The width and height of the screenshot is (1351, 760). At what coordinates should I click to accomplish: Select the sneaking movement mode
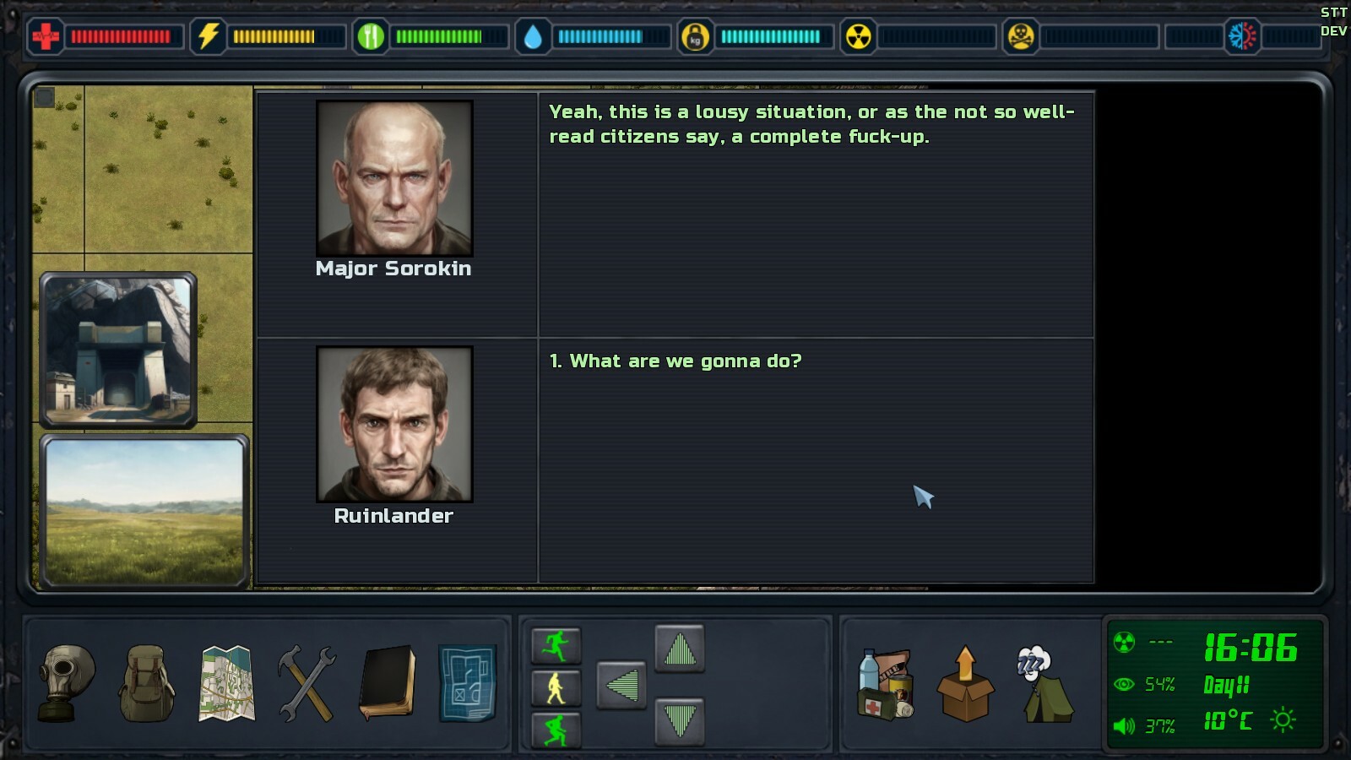pyautogui.click(x=556, y=730)
